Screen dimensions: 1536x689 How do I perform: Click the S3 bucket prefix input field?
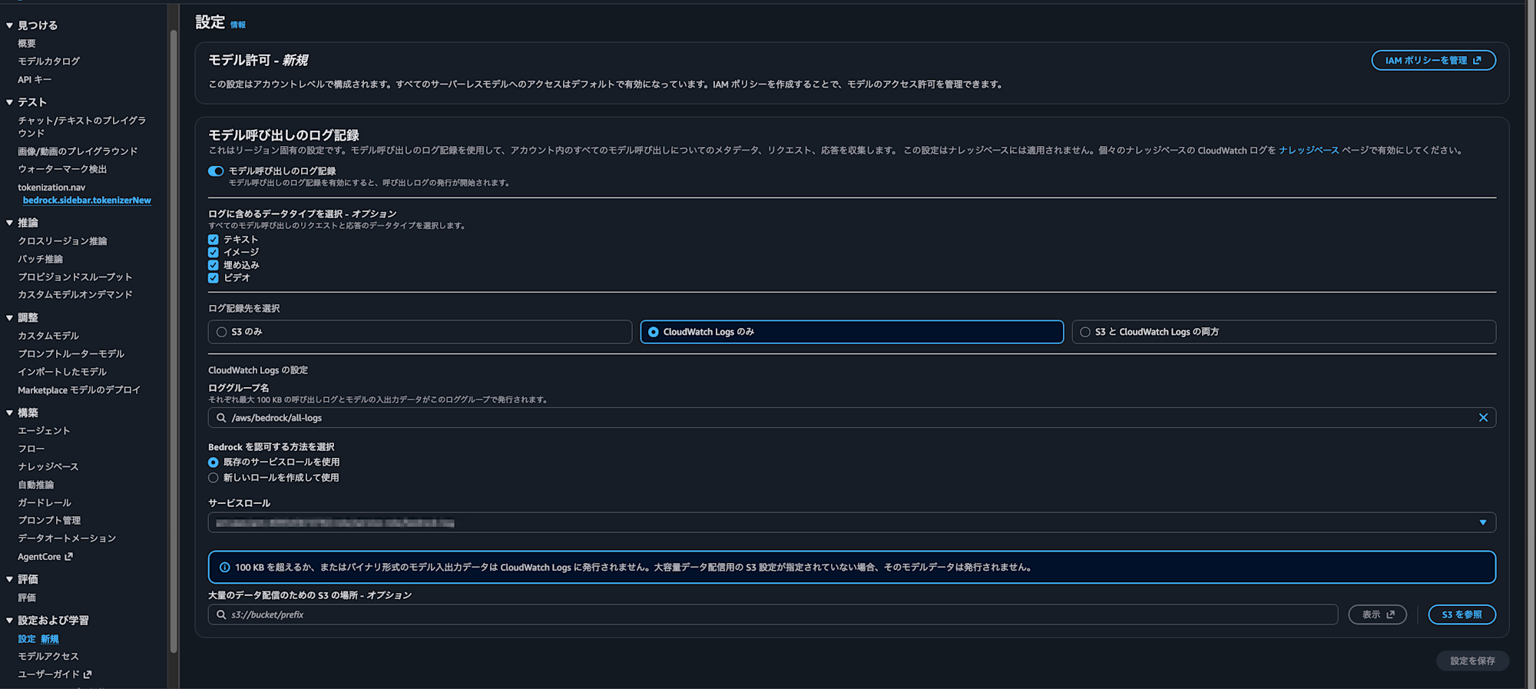[x=773, y=614]
